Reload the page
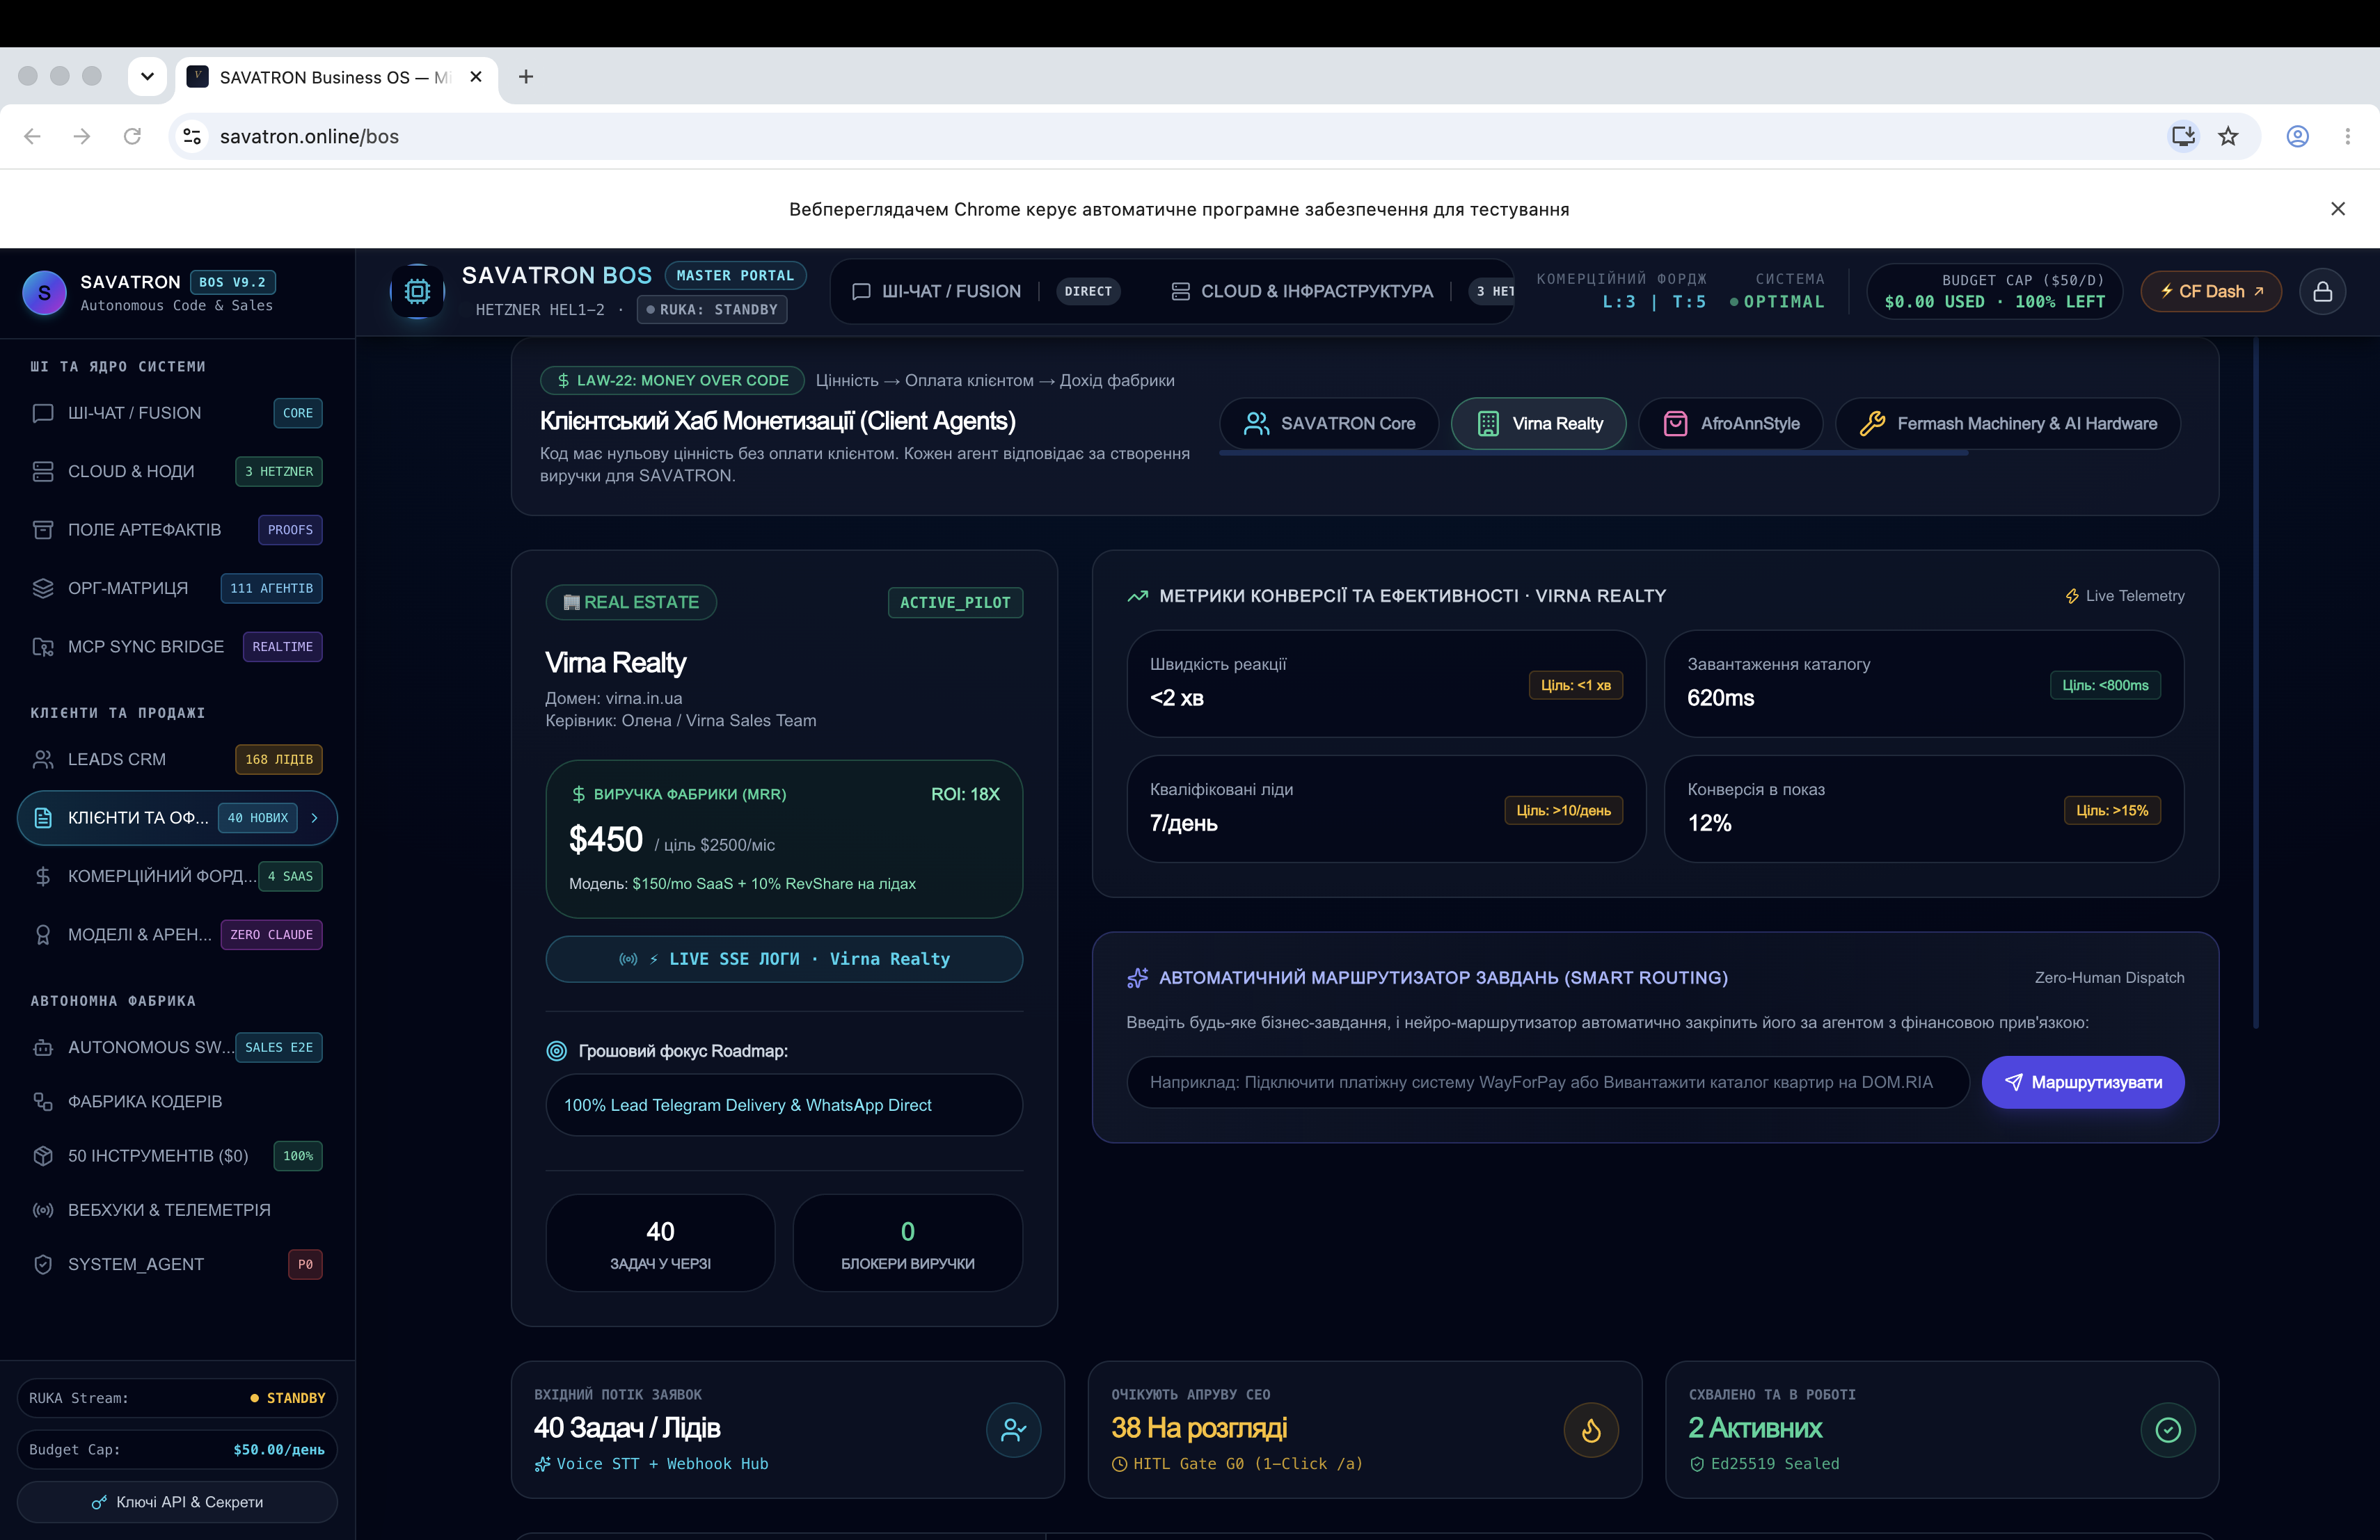Viewport: 2380px width, 1540px height. click(x=132, y=136)
